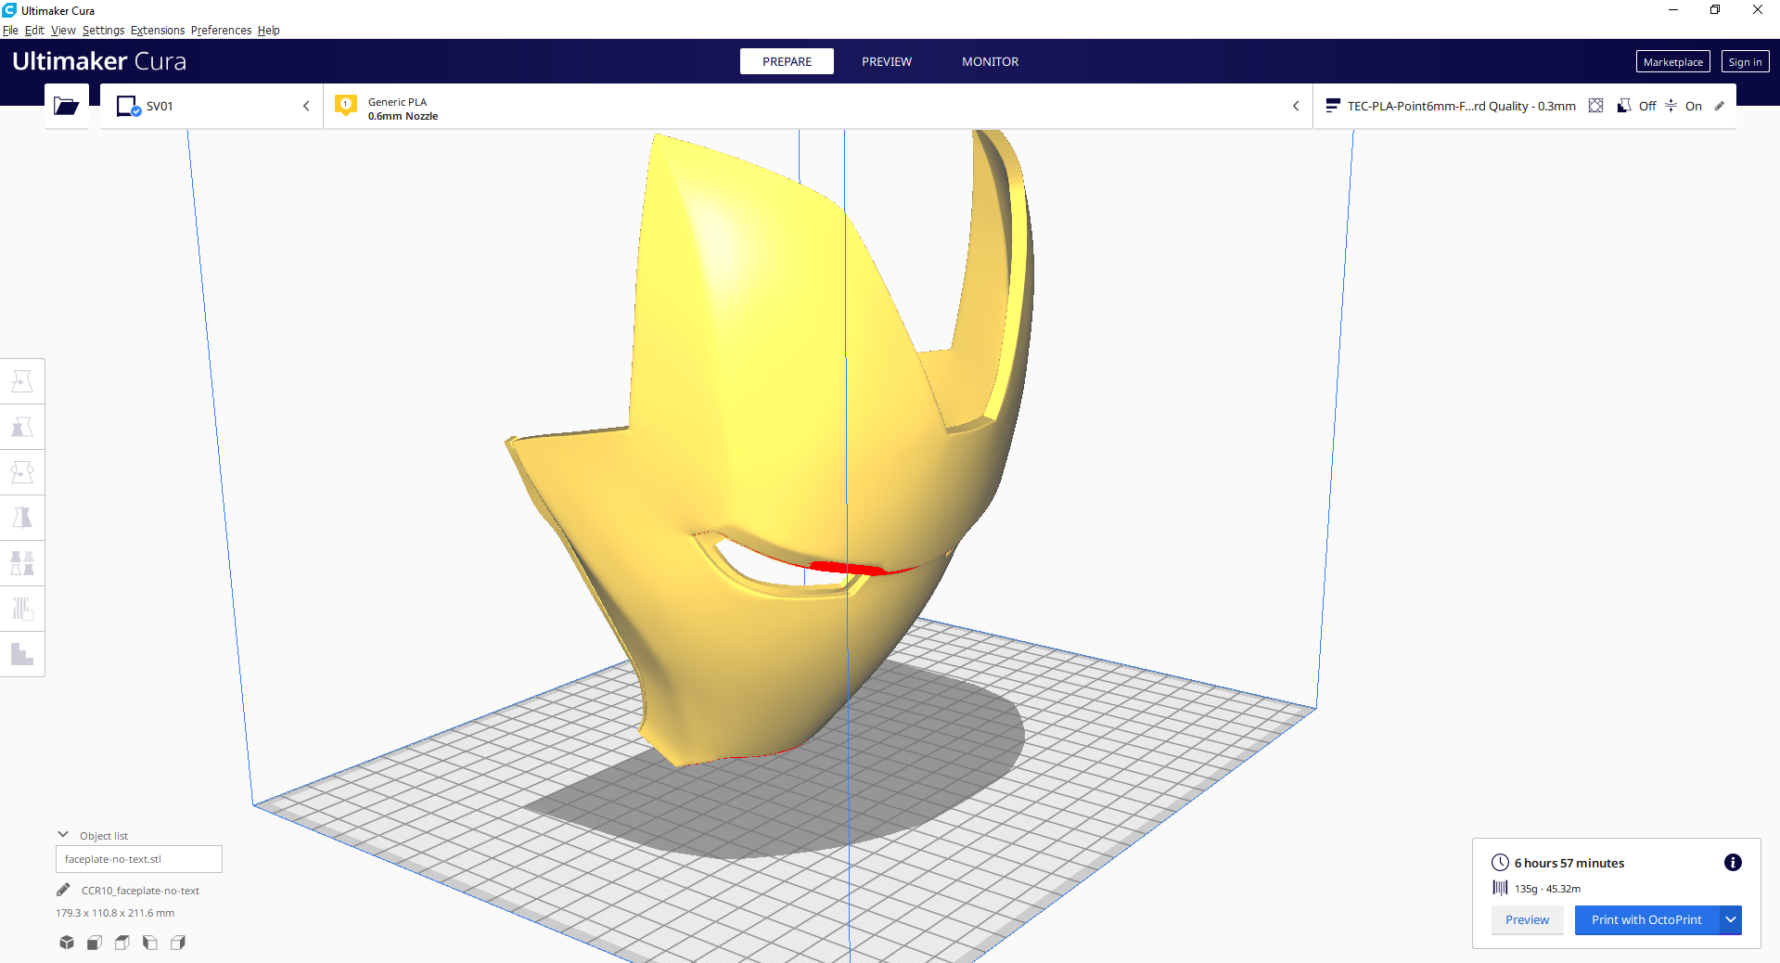This screenshot has height=963, width=1780.
Task: Click the edit pencil in print settings bar
Action: [x=1720, y=106]
